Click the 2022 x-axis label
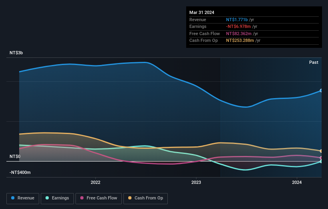 [x=95, y=182]
